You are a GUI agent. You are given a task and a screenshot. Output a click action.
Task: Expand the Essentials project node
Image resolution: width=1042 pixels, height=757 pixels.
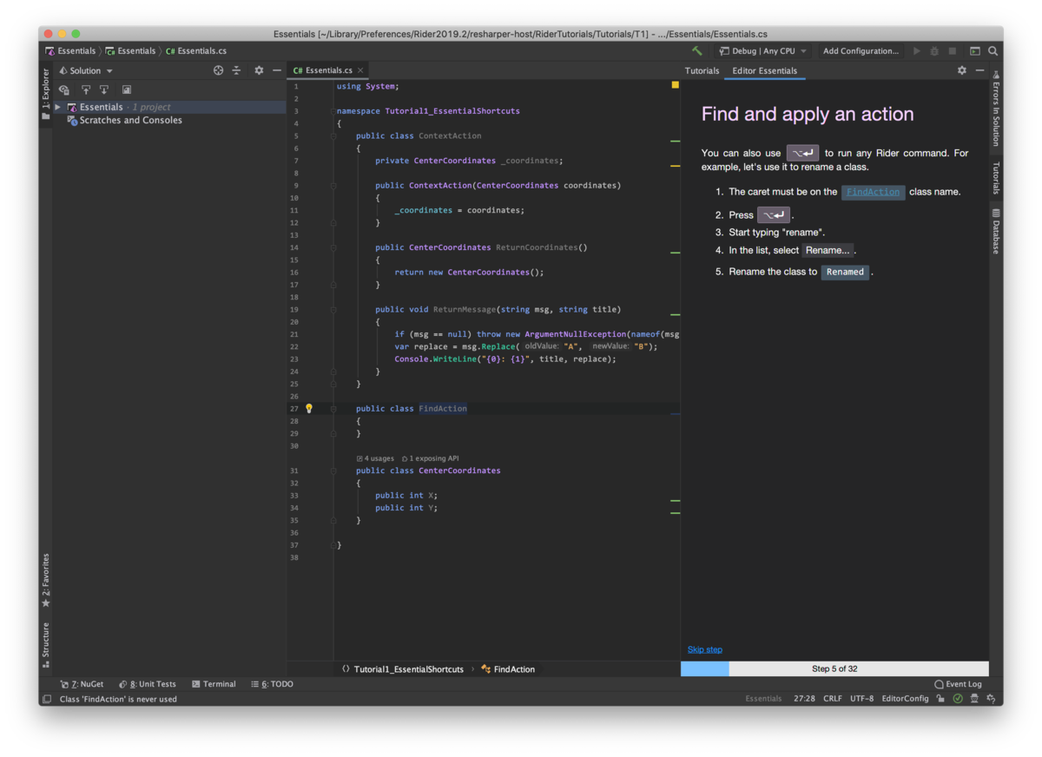pos(56,106)
